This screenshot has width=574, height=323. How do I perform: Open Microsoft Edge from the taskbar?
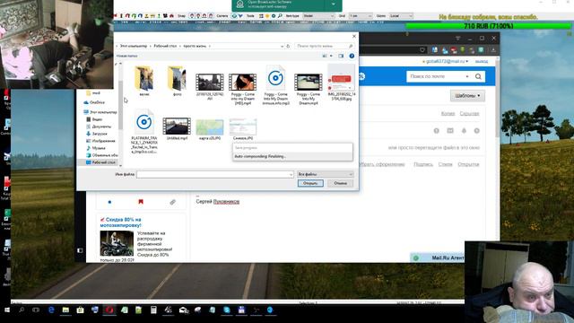[x=51, y=310]
